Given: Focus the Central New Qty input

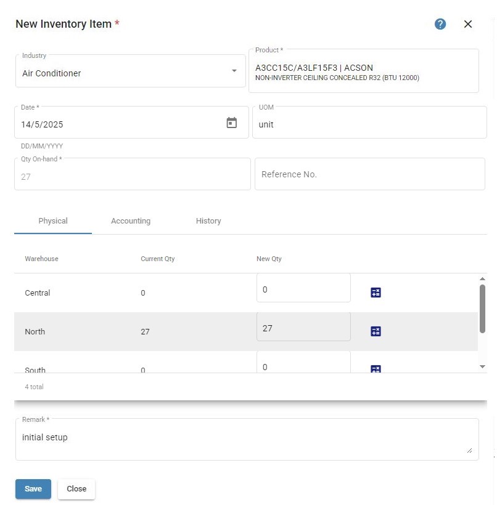Looking at the screenshot, I should (x=303, y=288).
